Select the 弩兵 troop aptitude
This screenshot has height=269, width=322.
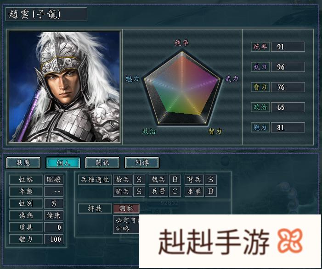194,180
